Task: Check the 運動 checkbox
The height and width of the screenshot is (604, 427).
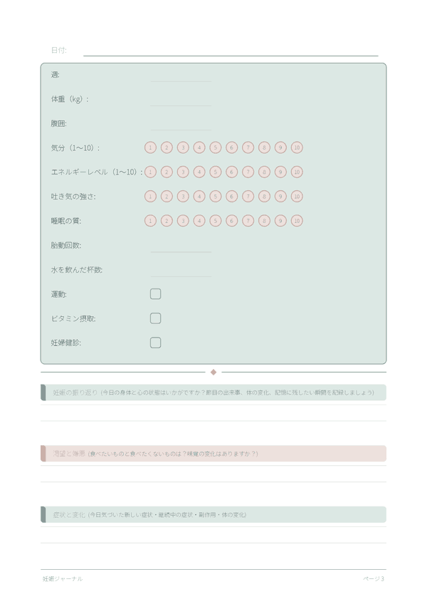Action: pyautogui.click(x=155, y=294)
